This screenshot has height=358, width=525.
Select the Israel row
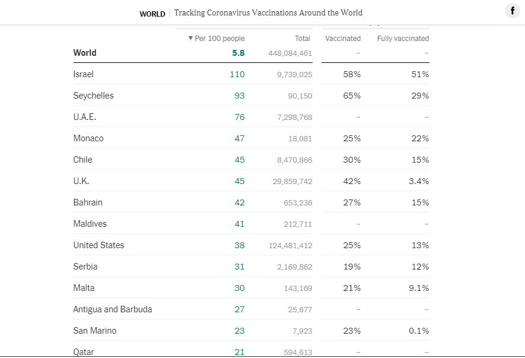click(x=84, y=74)
